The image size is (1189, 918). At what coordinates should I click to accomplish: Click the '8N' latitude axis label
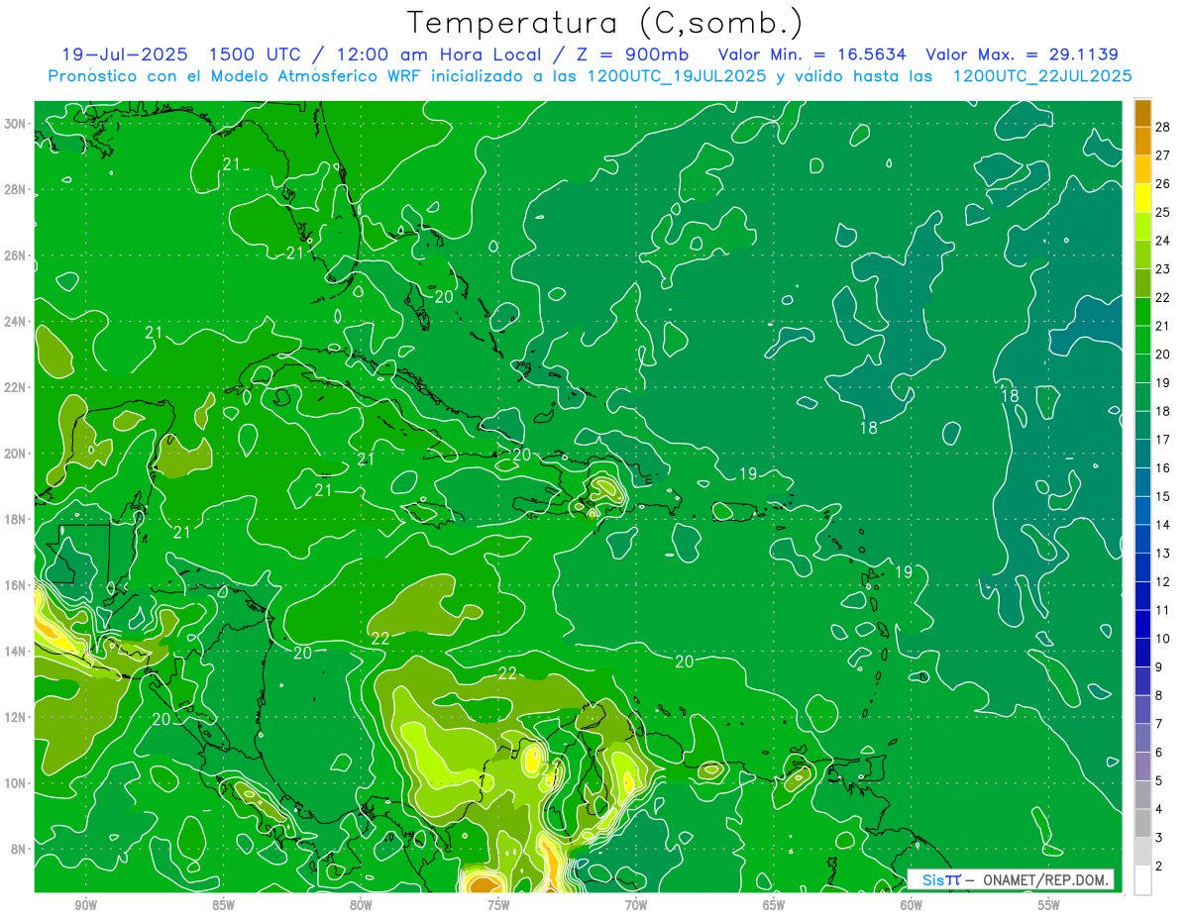click(x=19, y=849)
